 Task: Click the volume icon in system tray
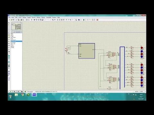[x=136, y=95]
